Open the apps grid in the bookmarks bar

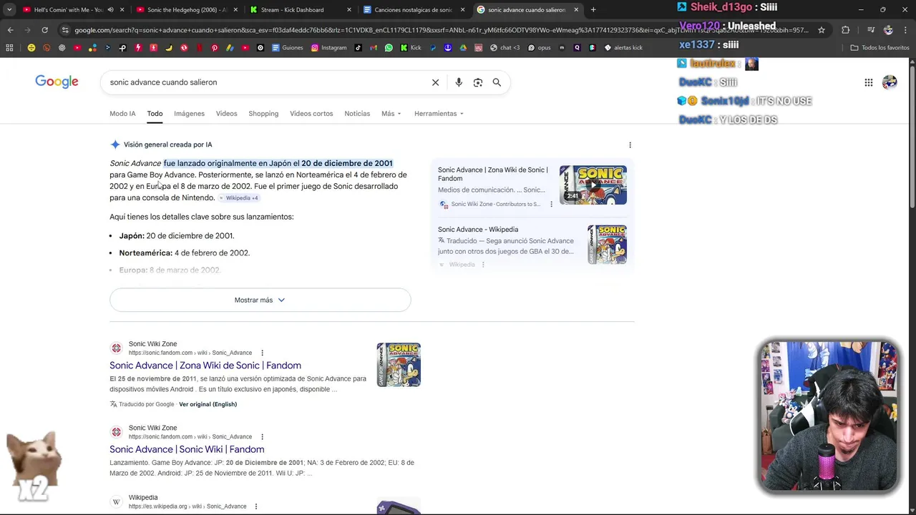click(9, 48)
